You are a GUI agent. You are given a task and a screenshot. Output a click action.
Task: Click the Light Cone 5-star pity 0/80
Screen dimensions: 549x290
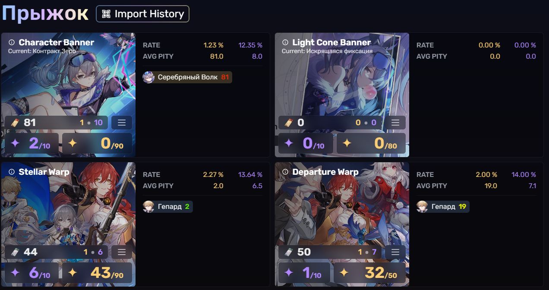pyautogui.click(x=370, y=143)
